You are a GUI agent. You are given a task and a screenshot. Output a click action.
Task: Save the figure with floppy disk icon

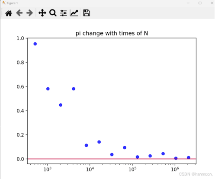pyautogui.click(x=87, y=13)
